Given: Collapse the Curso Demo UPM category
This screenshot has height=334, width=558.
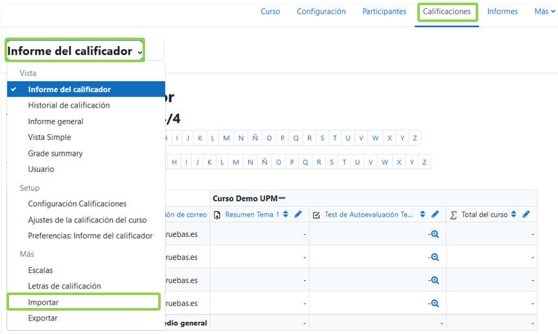Looking at the screenshot, I should (282, 198).
